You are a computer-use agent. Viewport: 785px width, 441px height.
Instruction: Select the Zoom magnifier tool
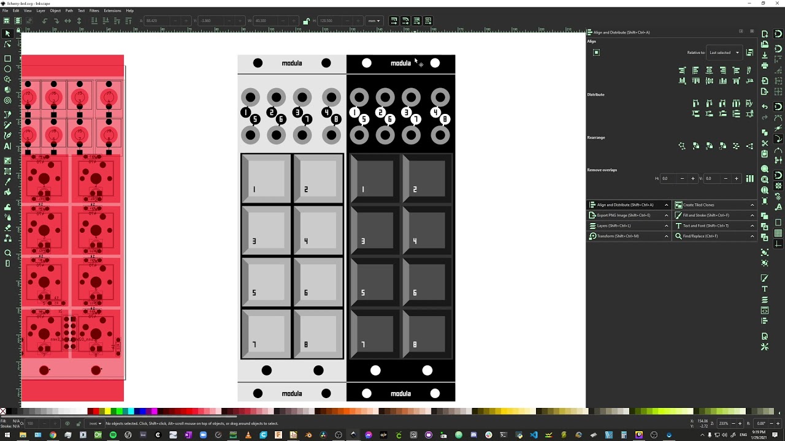tap(7, 253)
